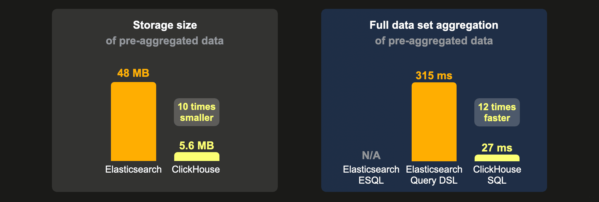The image size is (599, 202).
Task: Click the gray "N/A" text
Action: coord(371,155)
